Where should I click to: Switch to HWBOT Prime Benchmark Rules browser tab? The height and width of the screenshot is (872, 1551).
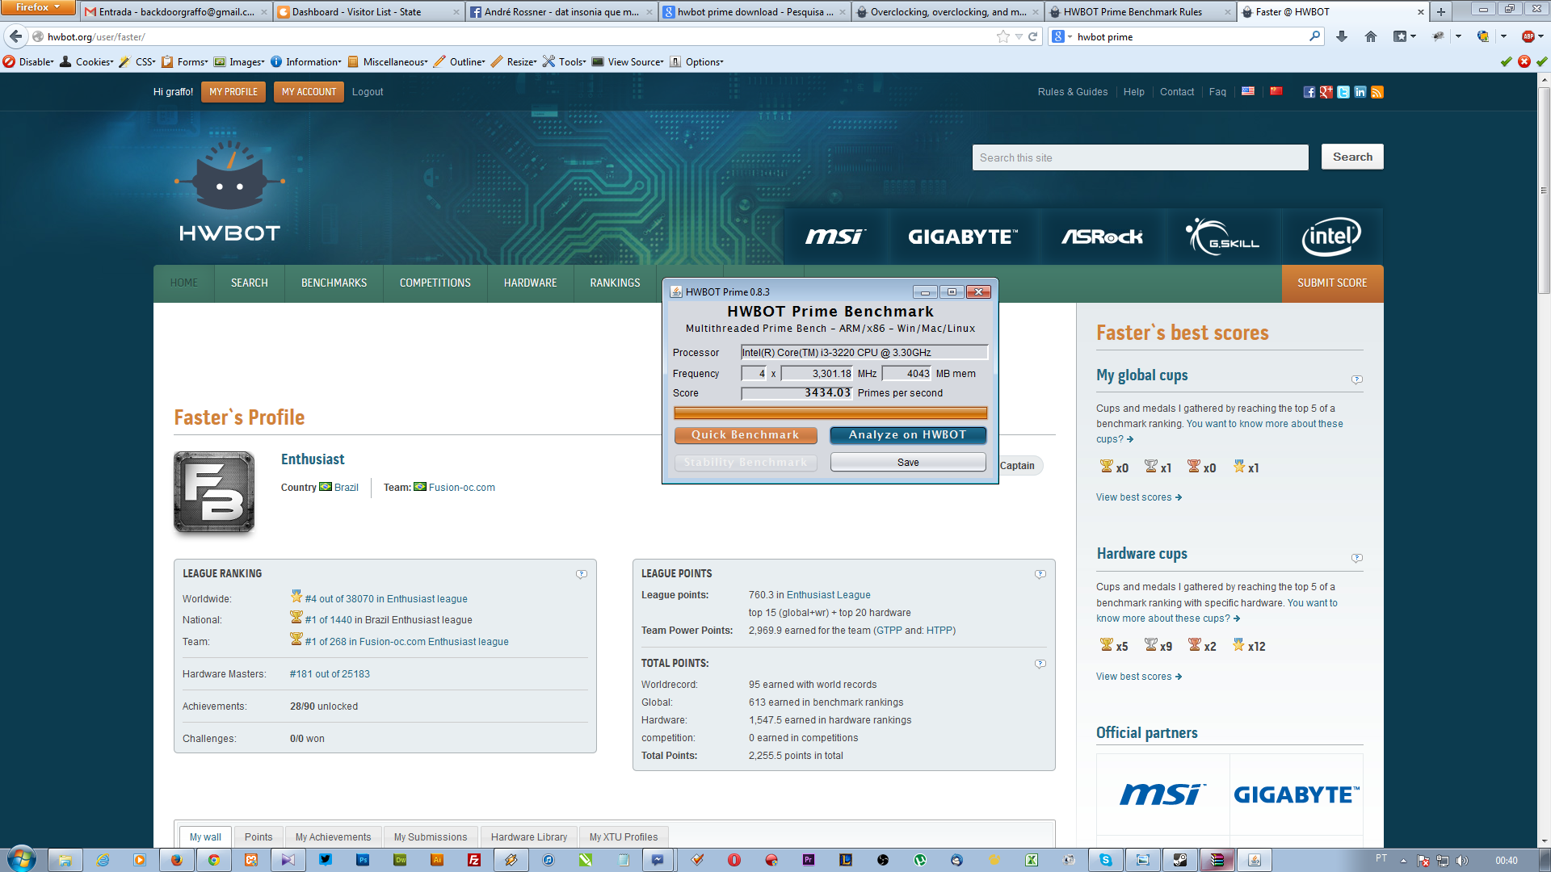pos(1140,11)
